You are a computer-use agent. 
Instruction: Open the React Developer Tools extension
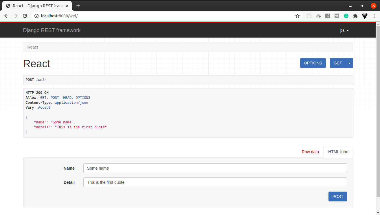309,16
